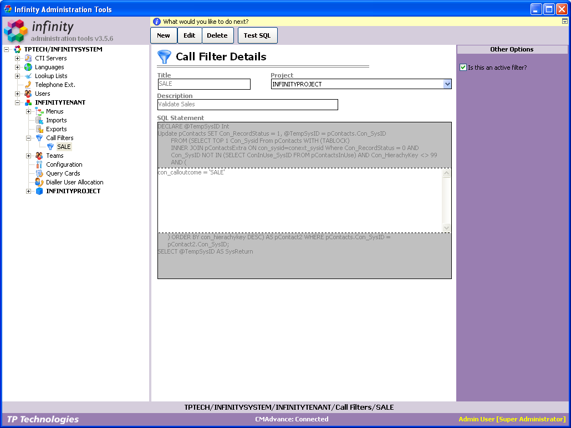Image resolution: width=571 pixels, height=428 pixels.
Task: Select the Configuration tree item
Action: [64, 164]
